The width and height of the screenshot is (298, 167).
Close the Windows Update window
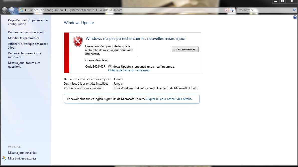coord(292,2)
